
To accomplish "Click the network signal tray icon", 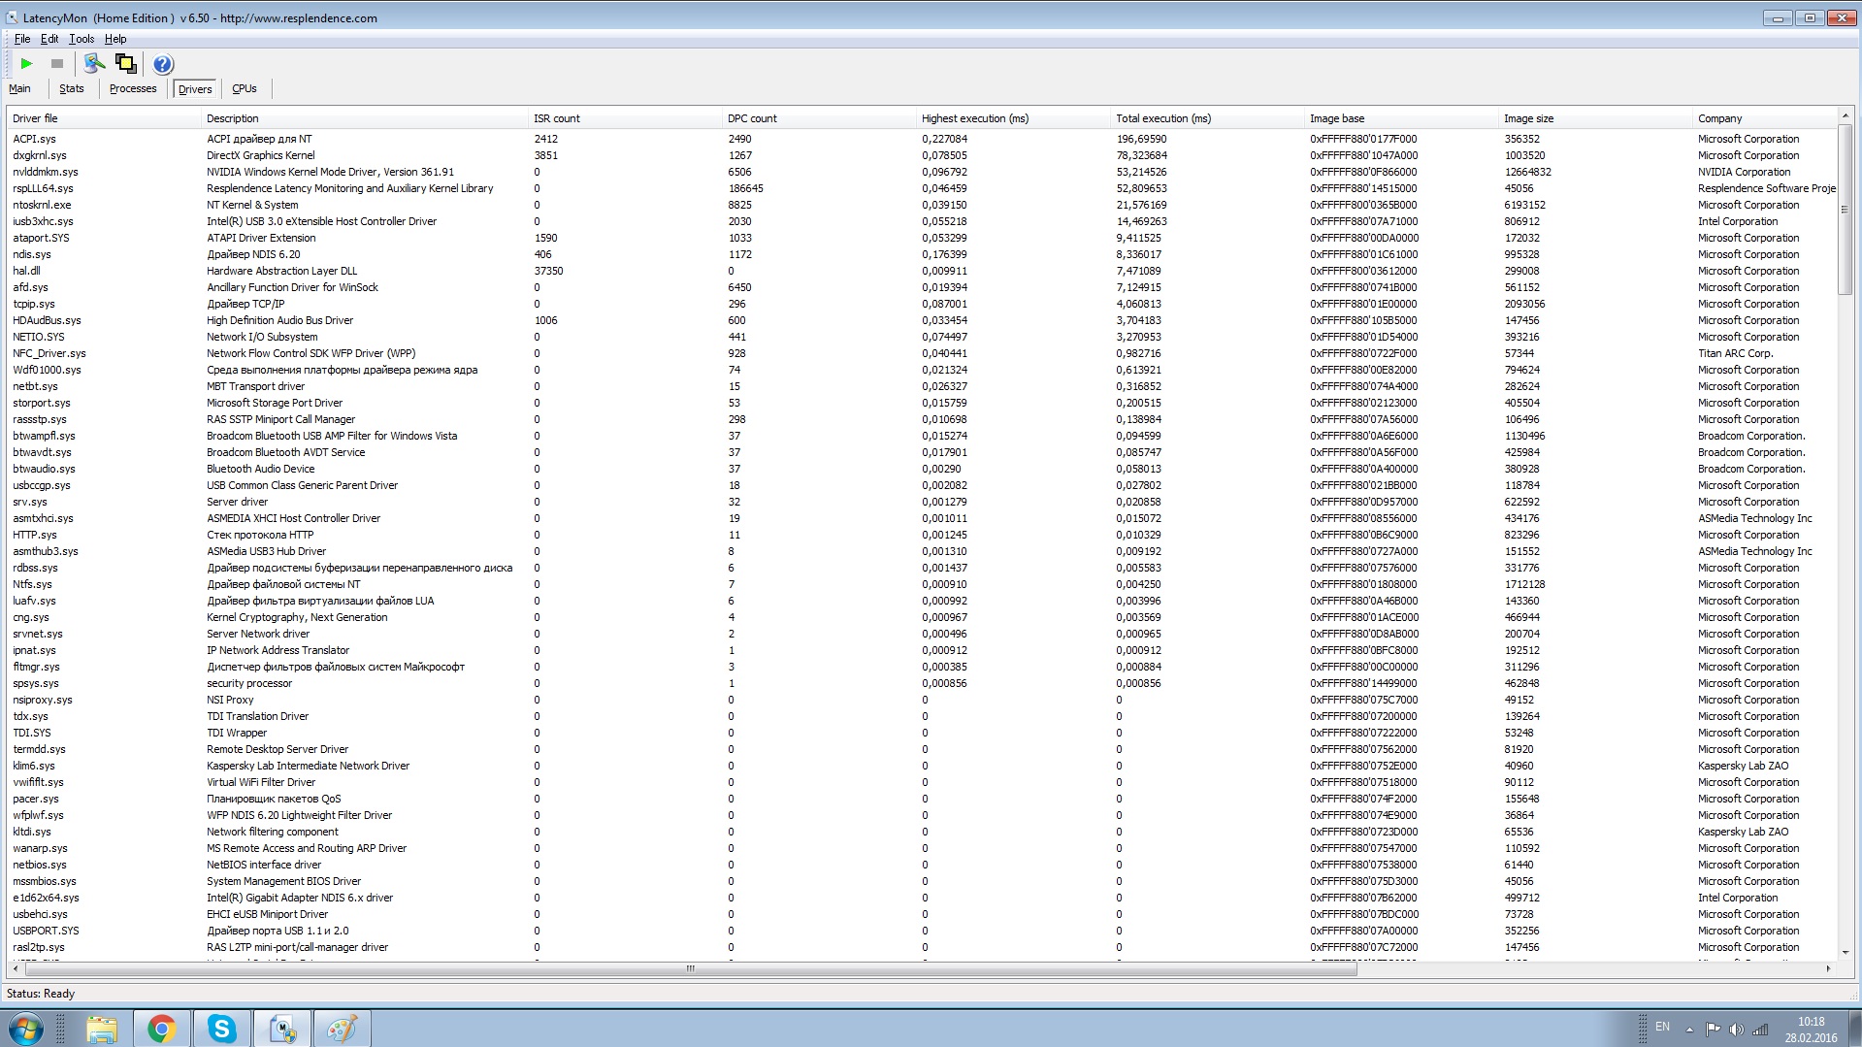I will click(x=1759, y=1030).
